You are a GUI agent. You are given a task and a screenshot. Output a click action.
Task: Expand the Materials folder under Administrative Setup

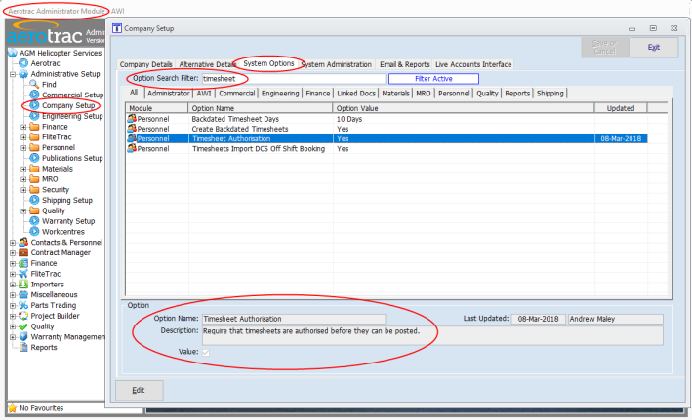tap(23, 169)
